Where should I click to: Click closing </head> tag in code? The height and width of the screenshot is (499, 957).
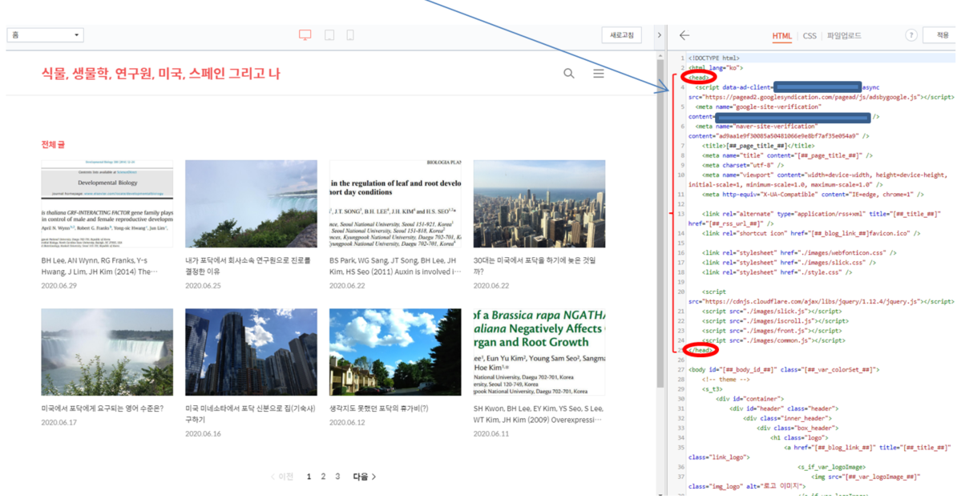tap(700, 350)
